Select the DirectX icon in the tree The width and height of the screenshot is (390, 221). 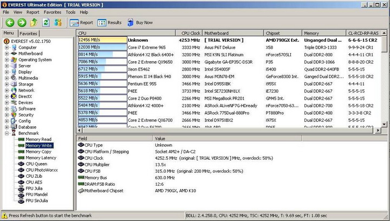click(14, 96)
